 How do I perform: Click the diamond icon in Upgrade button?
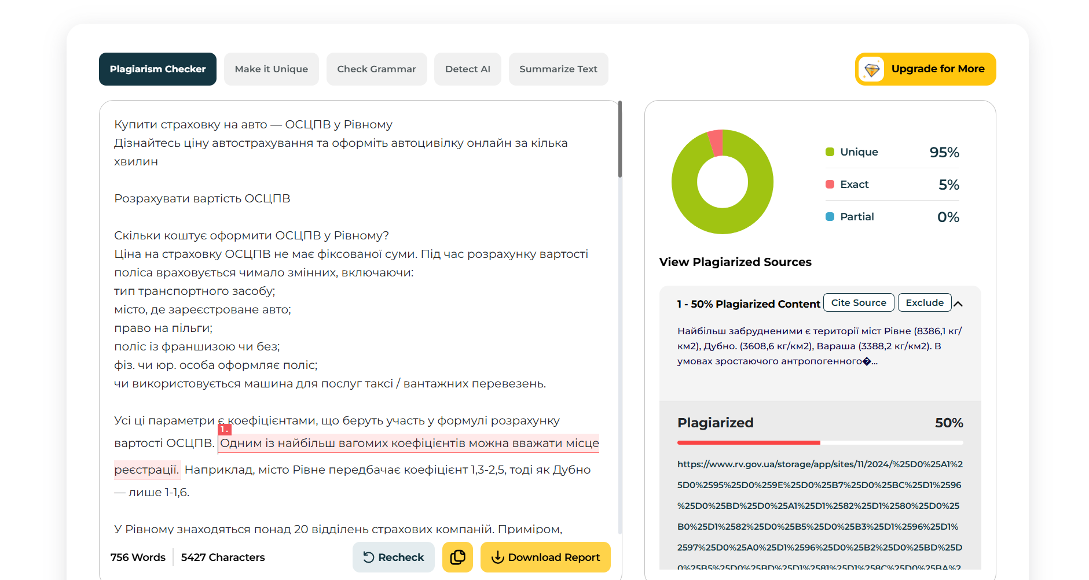pyautogui.click(x=872, y=69)
